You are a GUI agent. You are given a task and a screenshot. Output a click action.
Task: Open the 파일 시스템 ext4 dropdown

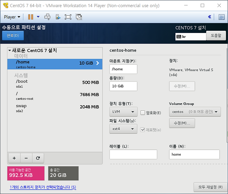tap(123, 129)
